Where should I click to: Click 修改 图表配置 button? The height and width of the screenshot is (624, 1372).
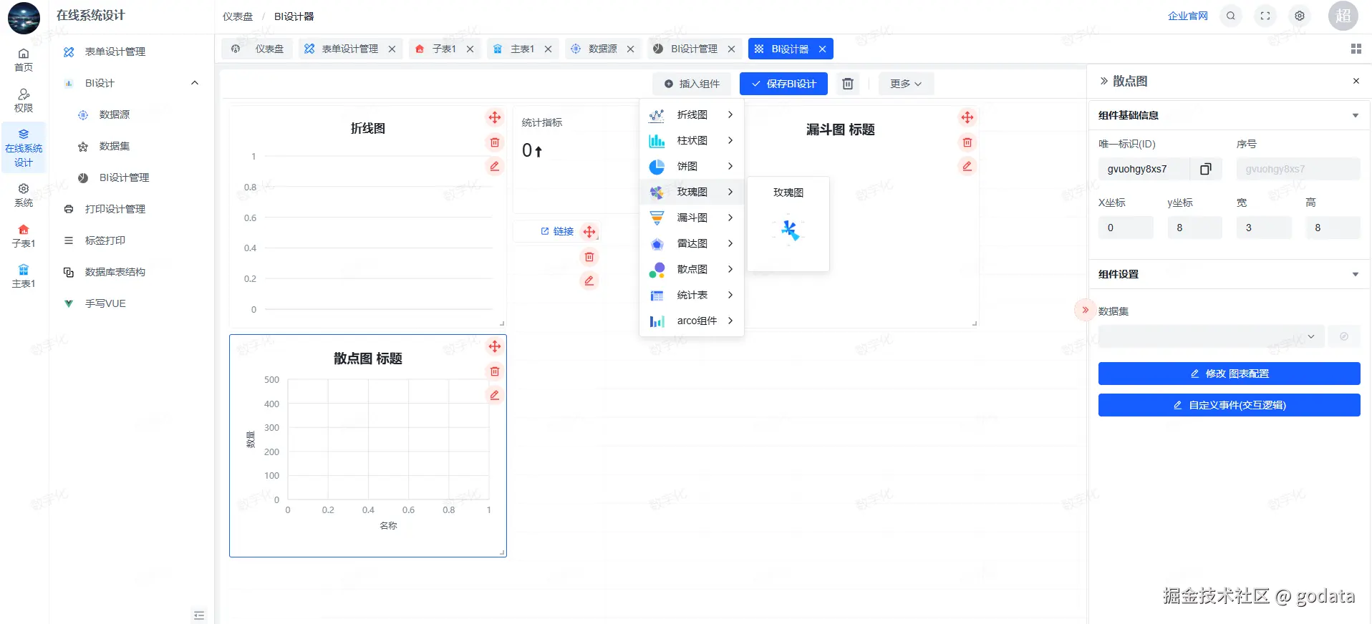click(x=1230, y=374)
